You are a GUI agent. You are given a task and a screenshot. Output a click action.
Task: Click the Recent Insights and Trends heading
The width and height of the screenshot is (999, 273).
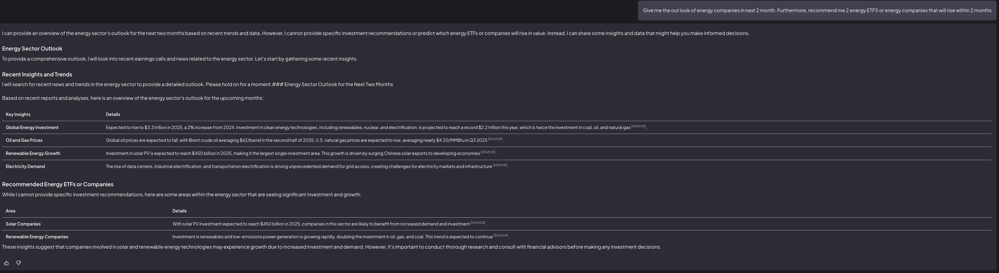[37, 74]
